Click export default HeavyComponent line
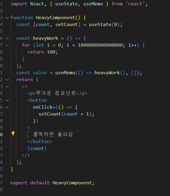The height and width of the screenshot is (196, 170). pos(52,183)
